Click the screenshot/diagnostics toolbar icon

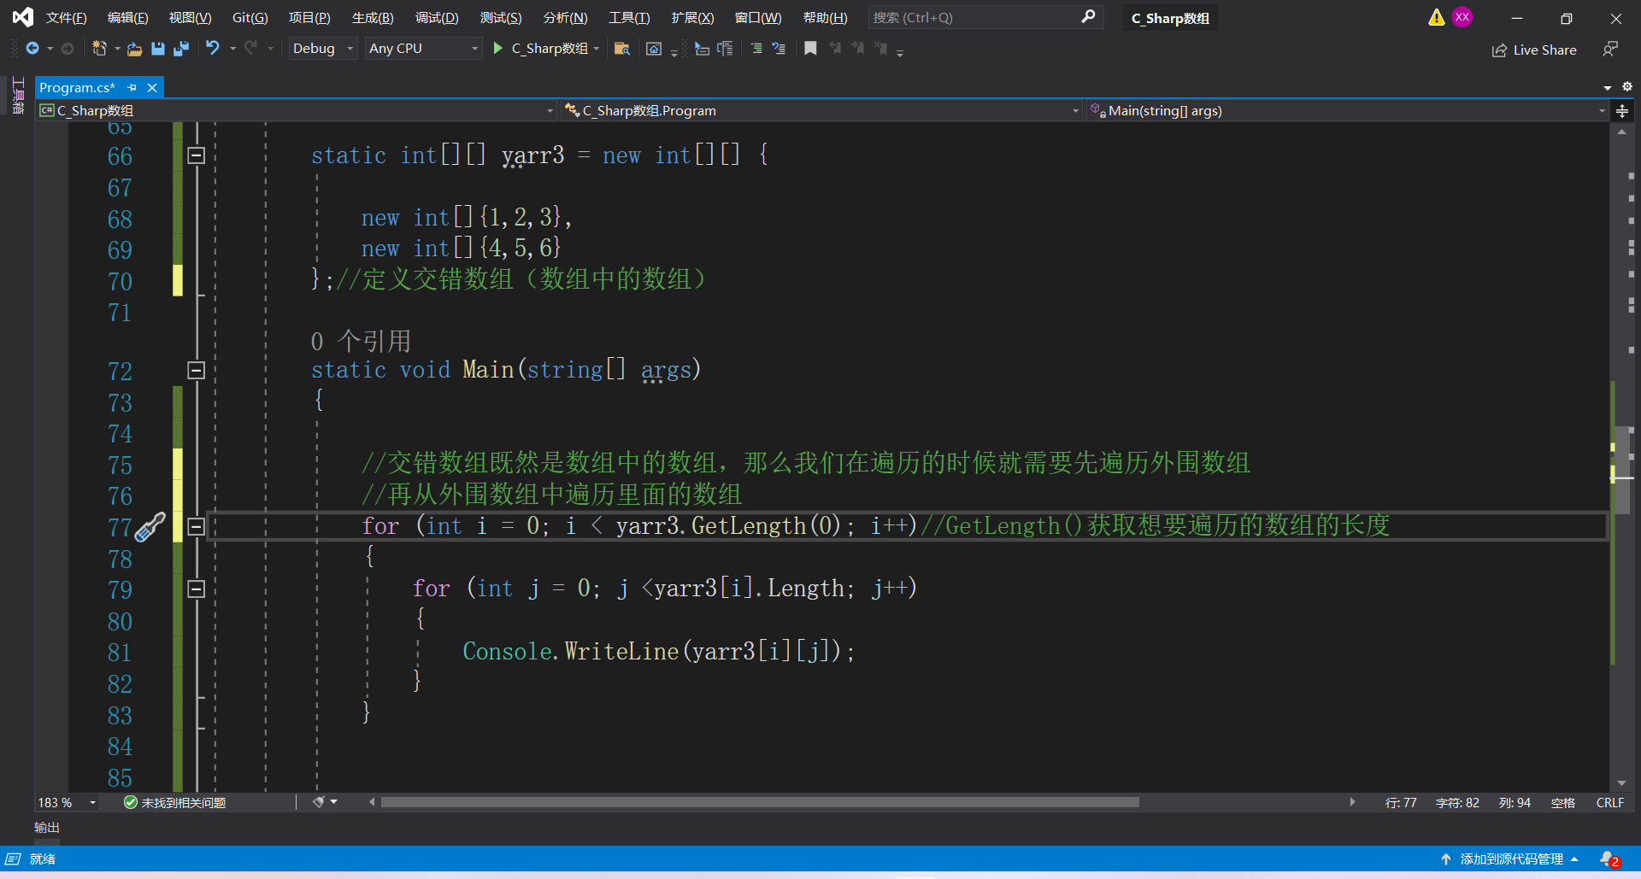654,49
